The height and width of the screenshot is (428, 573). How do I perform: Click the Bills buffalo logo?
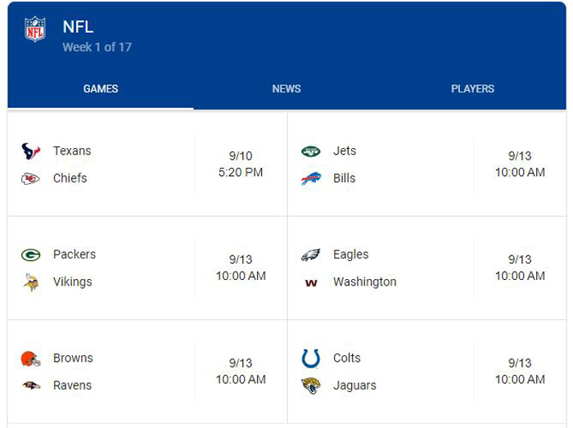(x=310, y=178)
